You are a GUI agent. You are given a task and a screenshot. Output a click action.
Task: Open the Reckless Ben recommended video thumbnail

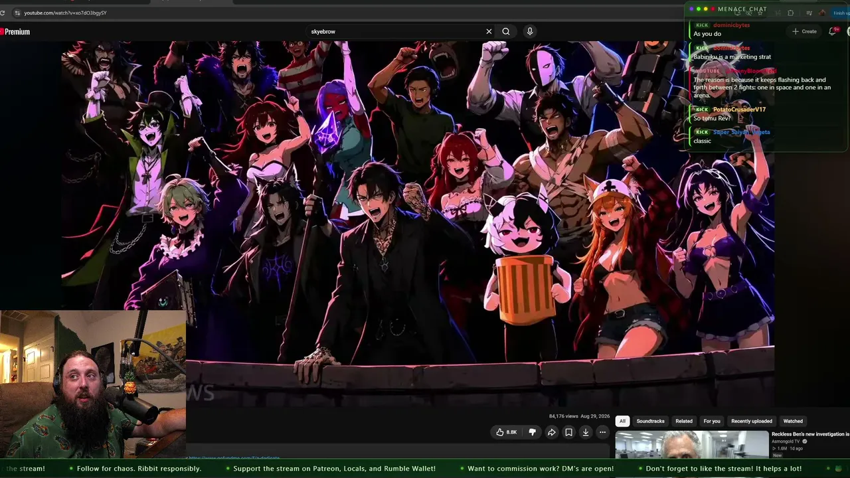point(692,445)
